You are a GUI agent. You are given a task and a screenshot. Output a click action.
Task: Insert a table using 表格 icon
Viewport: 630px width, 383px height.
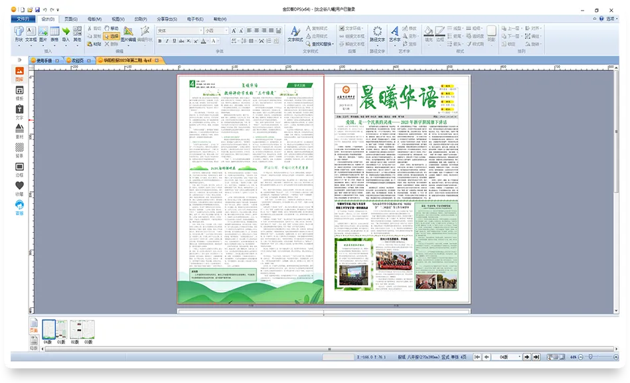(54, 33)
